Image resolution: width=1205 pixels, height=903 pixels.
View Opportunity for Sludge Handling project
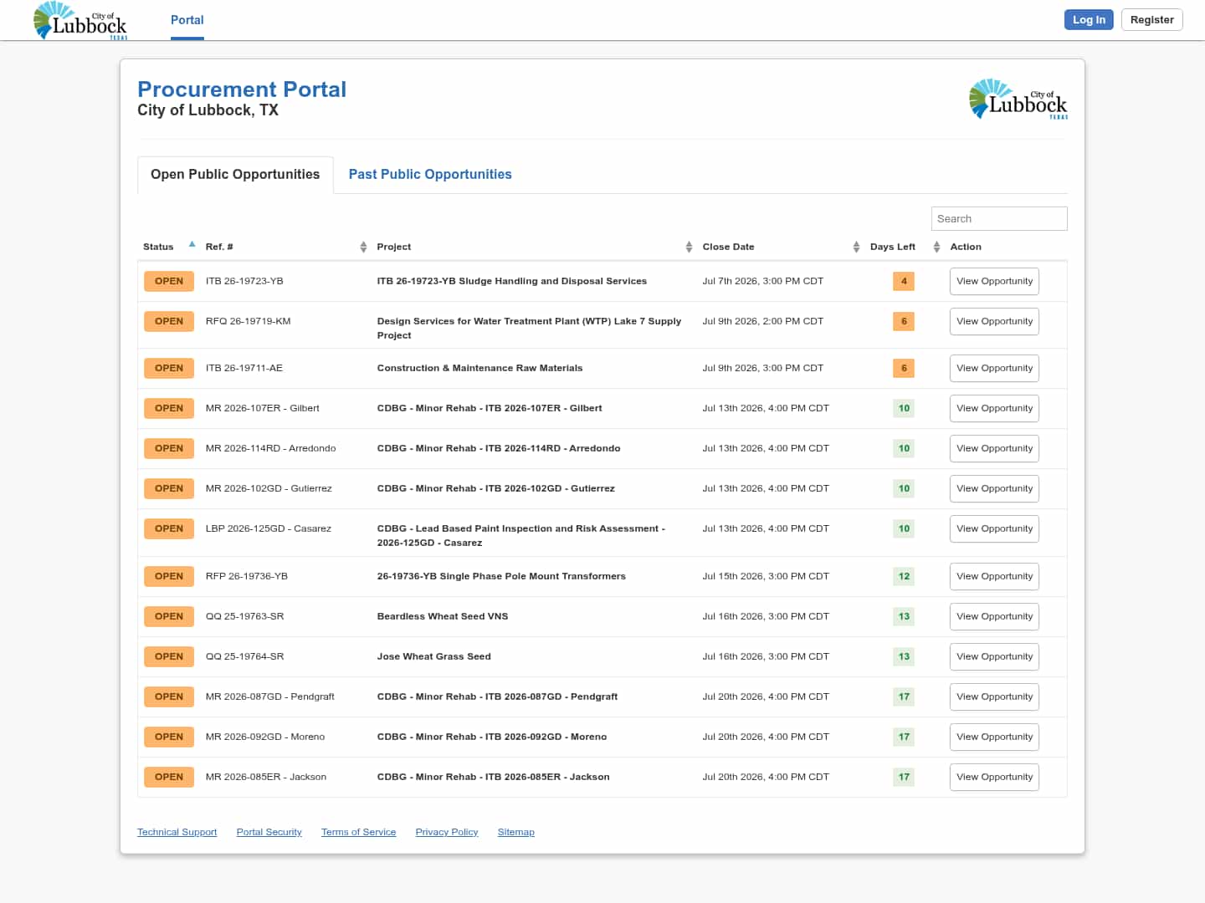pos(994,281)
